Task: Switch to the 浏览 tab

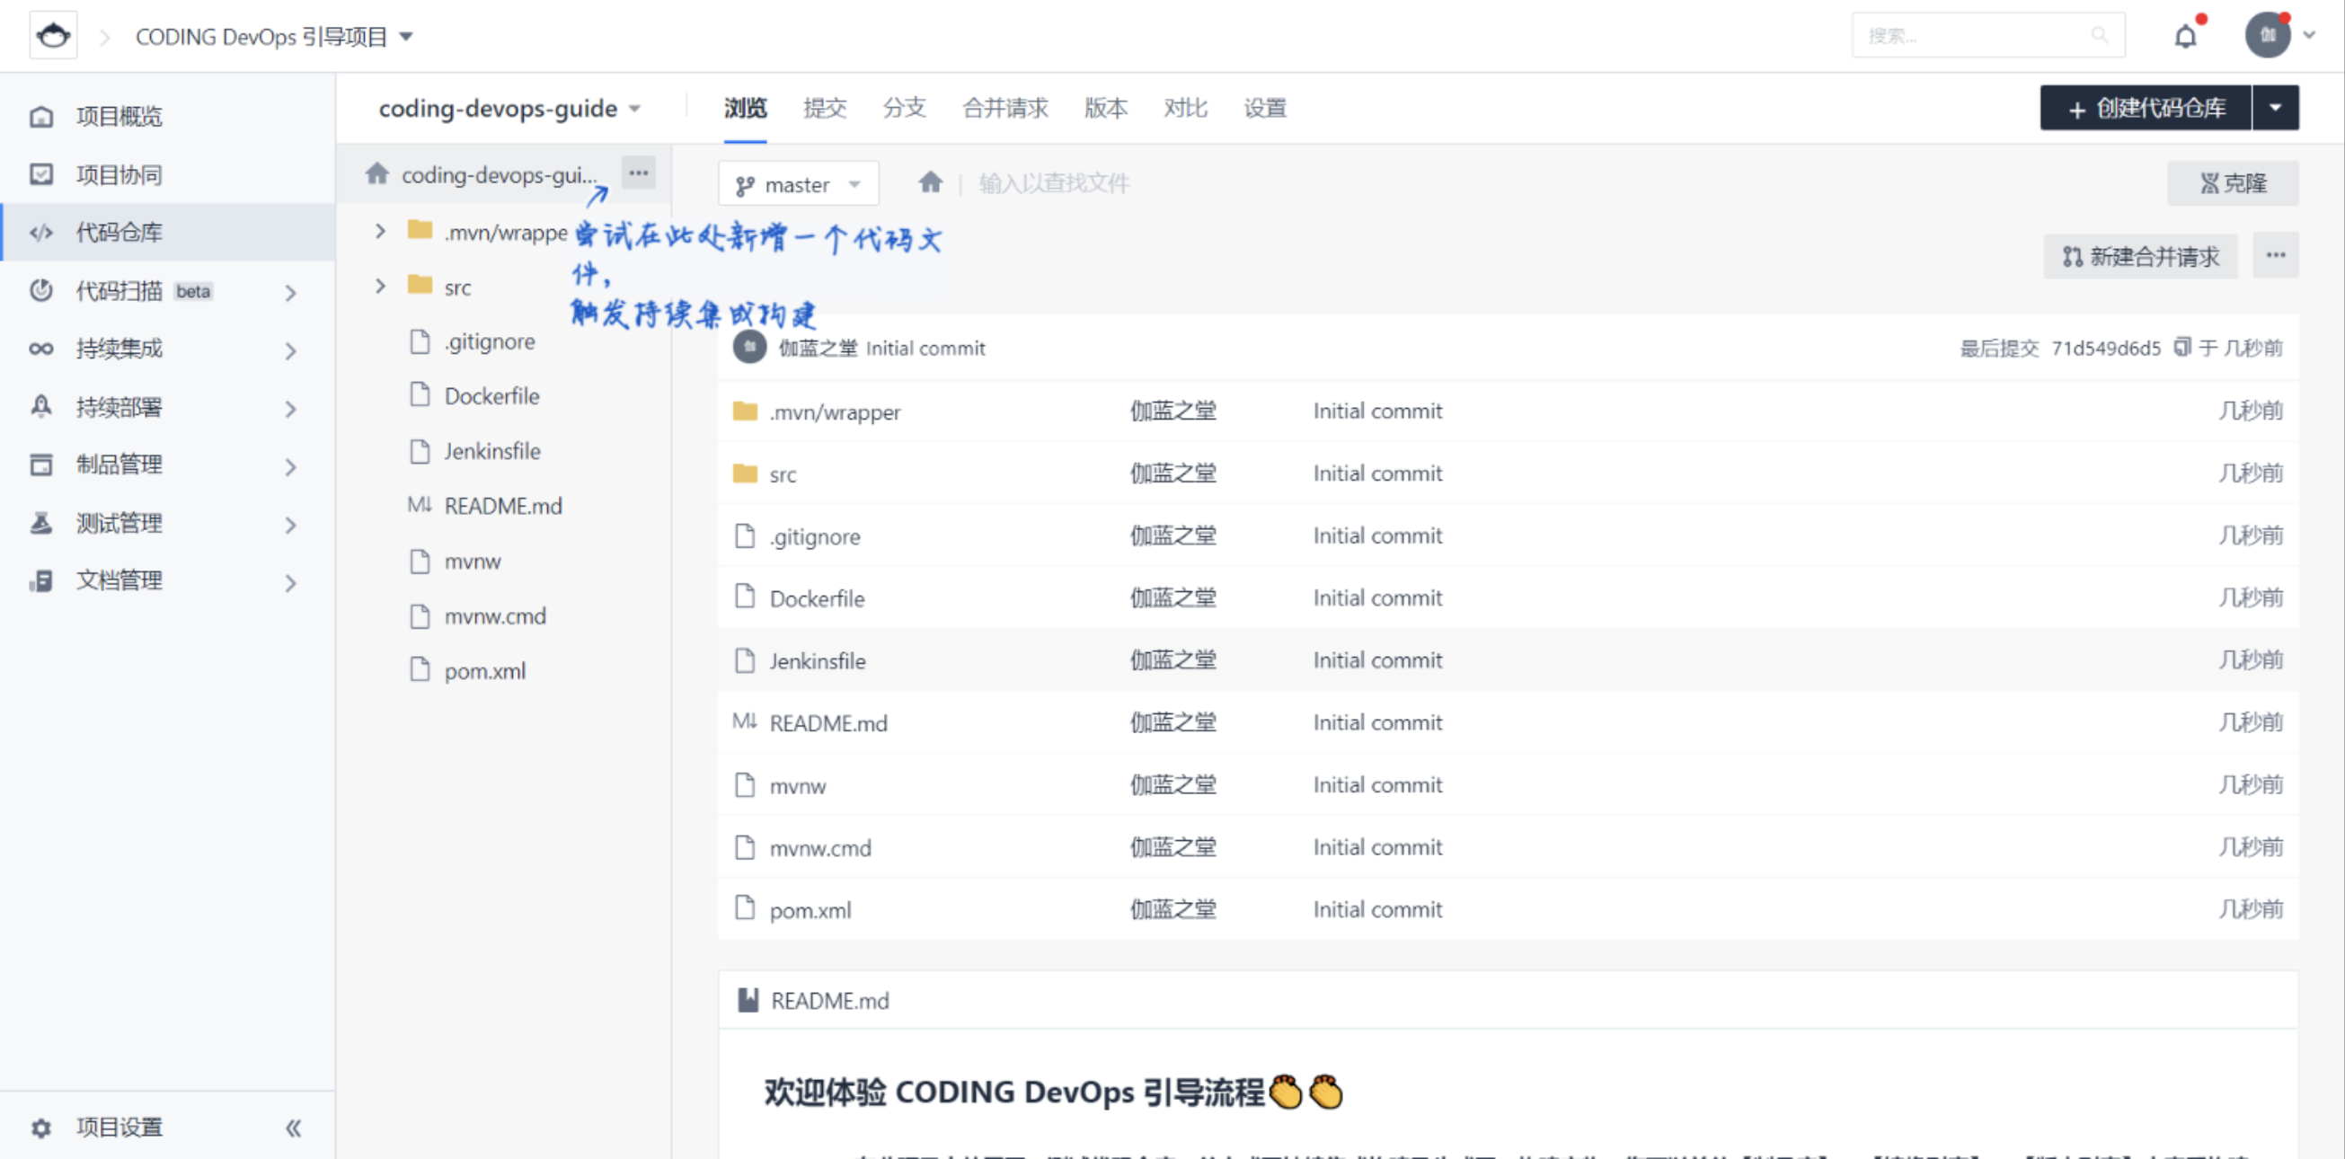Action: (745, 109)
